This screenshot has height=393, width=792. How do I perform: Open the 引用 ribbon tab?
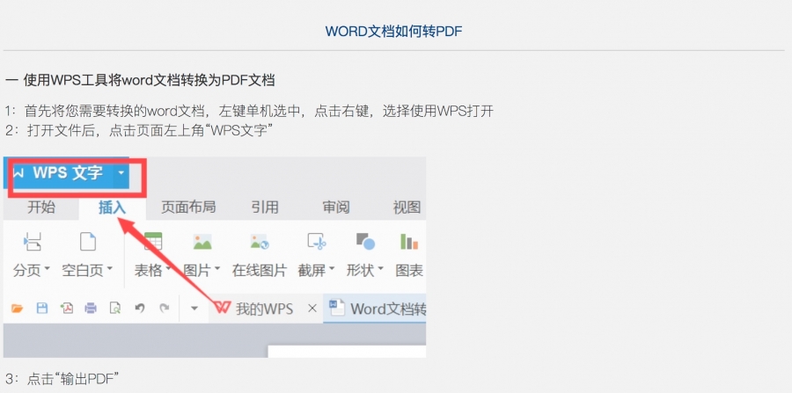[x=264, y=207]
